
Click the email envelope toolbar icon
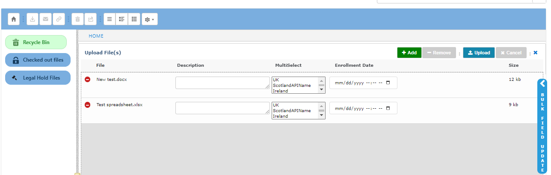click(45, 19)
